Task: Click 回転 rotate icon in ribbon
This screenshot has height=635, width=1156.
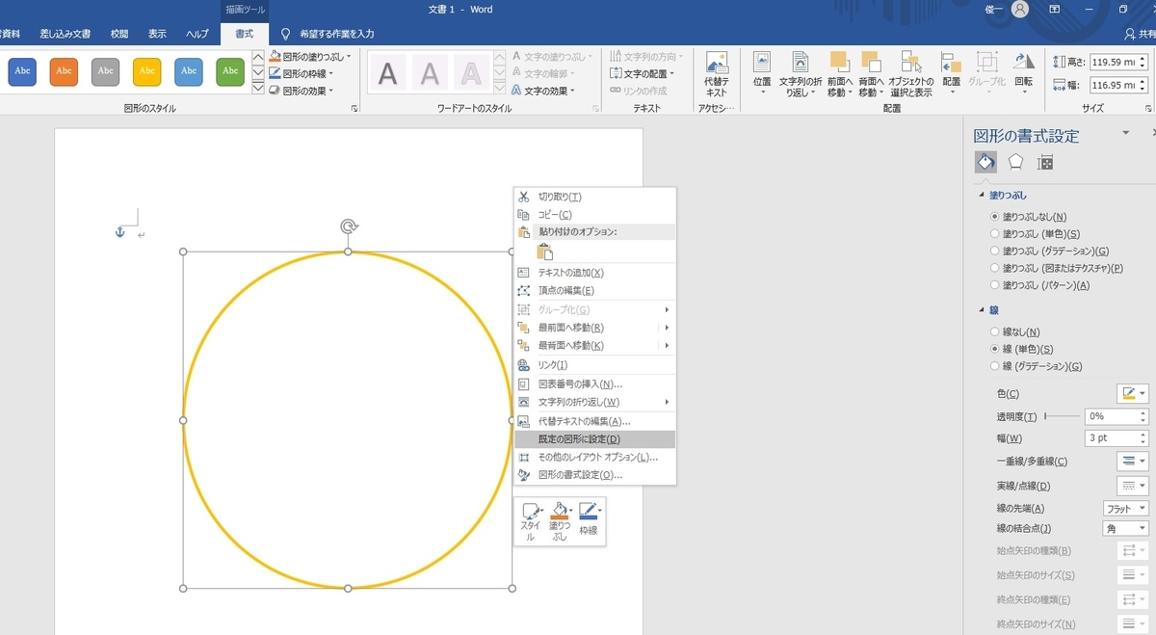Action: pyautogui.click(x=1024, y=73)
